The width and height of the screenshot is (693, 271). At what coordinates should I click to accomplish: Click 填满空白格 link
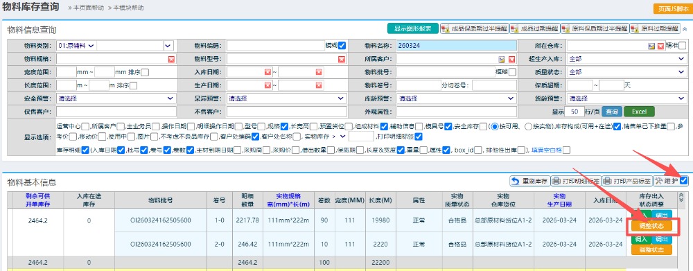546,150
